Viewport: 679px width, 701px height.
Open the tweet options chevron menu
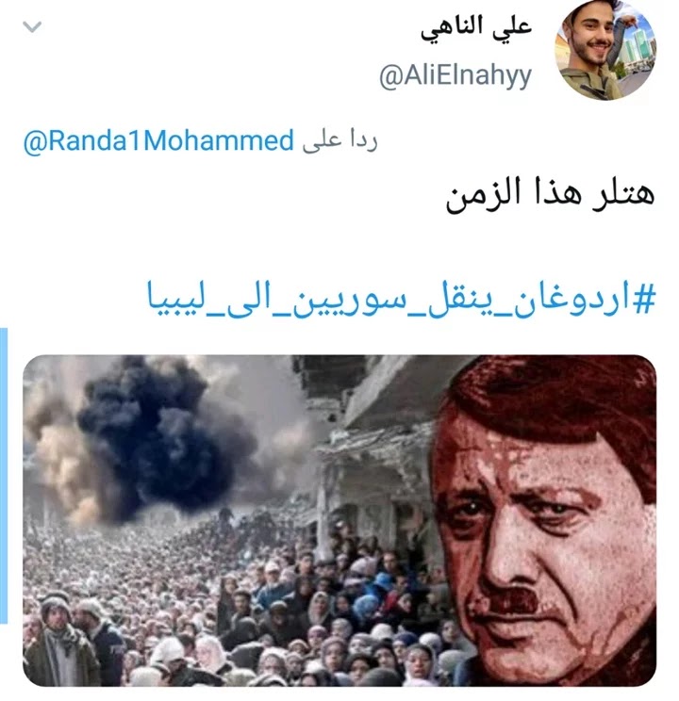coord(32,27)
